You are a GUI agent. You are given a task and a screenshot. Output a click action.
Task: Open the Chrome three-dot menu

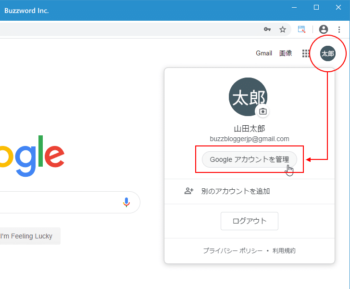click(x=339, y=29)
